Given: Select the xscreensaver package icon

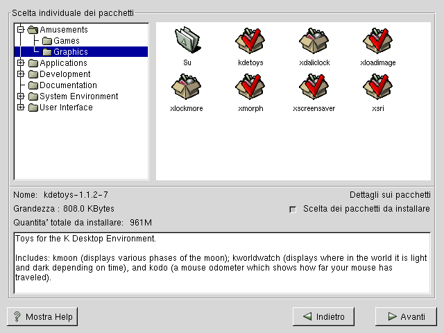Looking at the screenshot, I should [314, 87].
